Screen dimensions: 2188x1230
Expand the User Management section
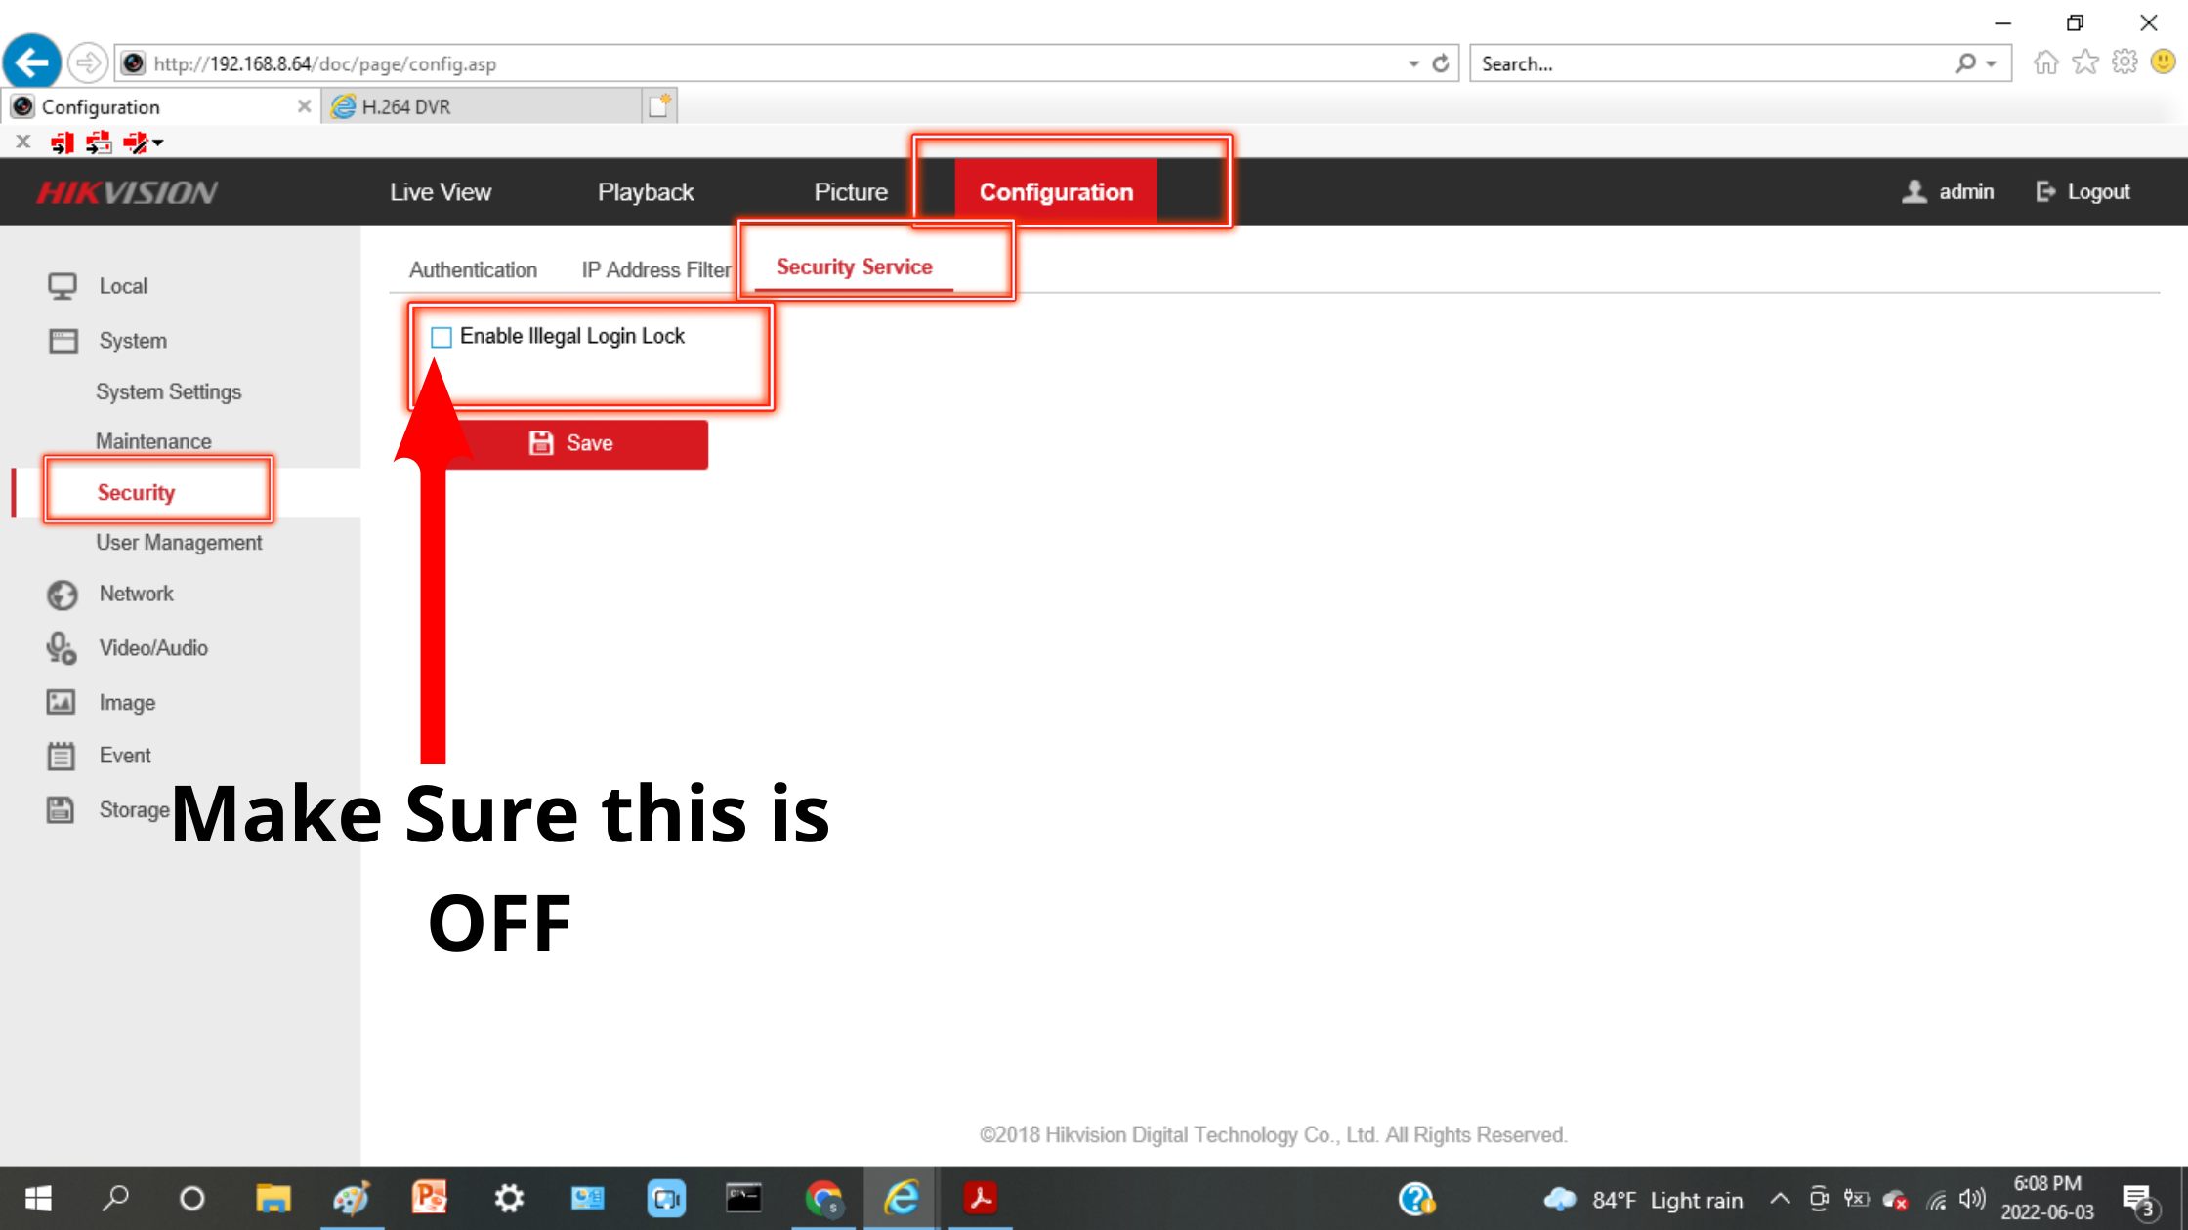[181, 542]
